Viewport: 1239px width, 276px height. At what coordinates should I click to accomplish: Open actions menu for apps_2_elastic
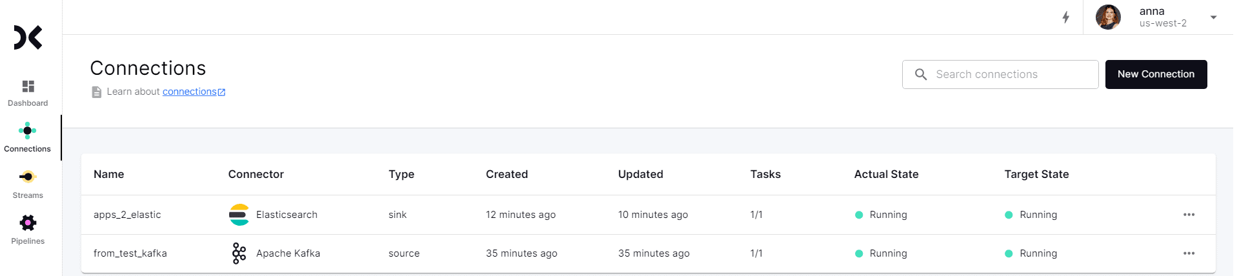[1189, 215]
